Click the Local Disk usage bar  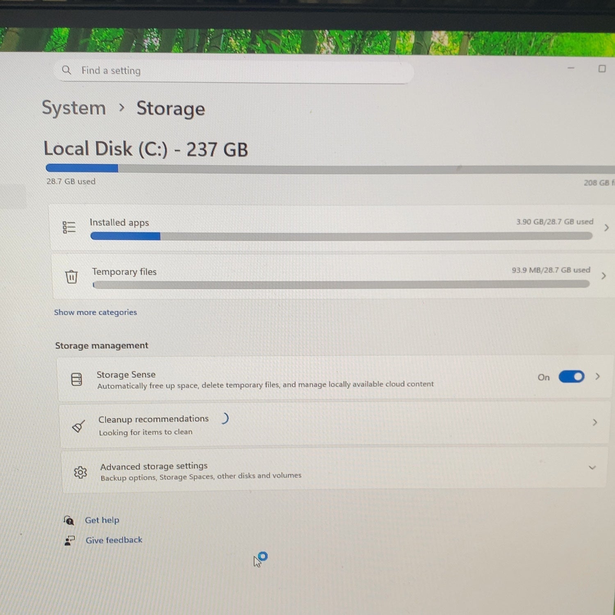pyautogui.click(x=330, y=169)
